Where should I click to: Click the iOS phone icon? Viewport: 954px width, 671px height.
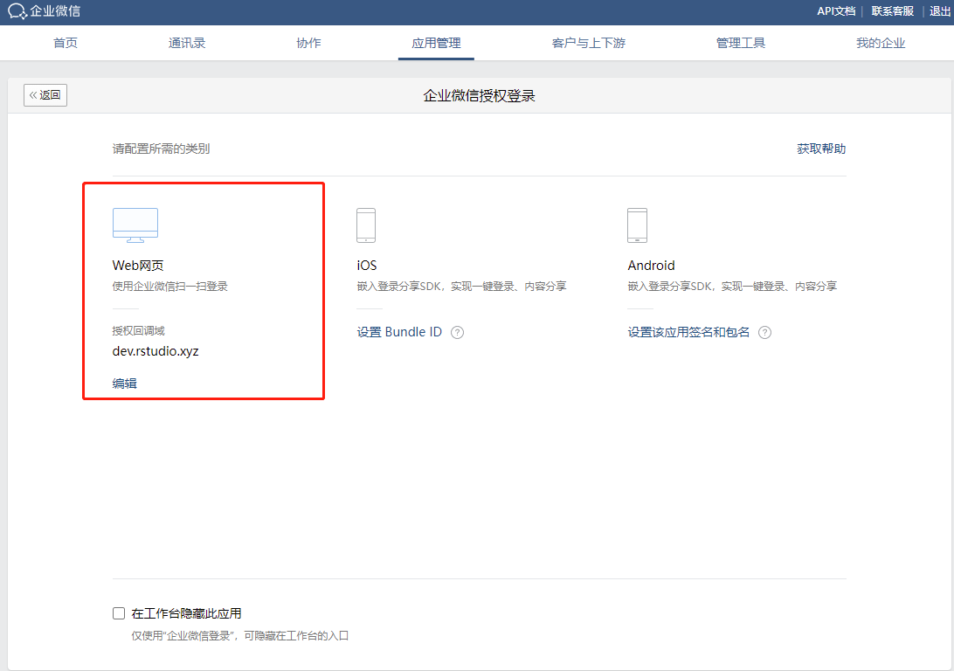pos(366,225)
